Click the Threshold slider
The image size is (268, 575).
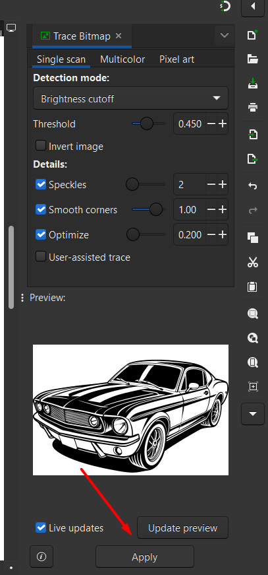tap(147, 123)
